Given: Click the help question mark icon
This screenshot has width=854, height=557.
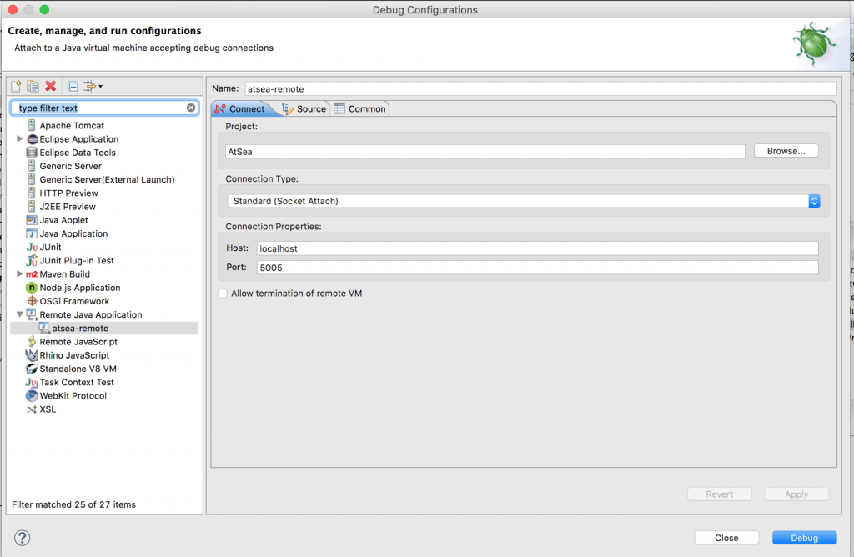Looking at the screenshot, I should pyautogui.click(x=20, y=537).
